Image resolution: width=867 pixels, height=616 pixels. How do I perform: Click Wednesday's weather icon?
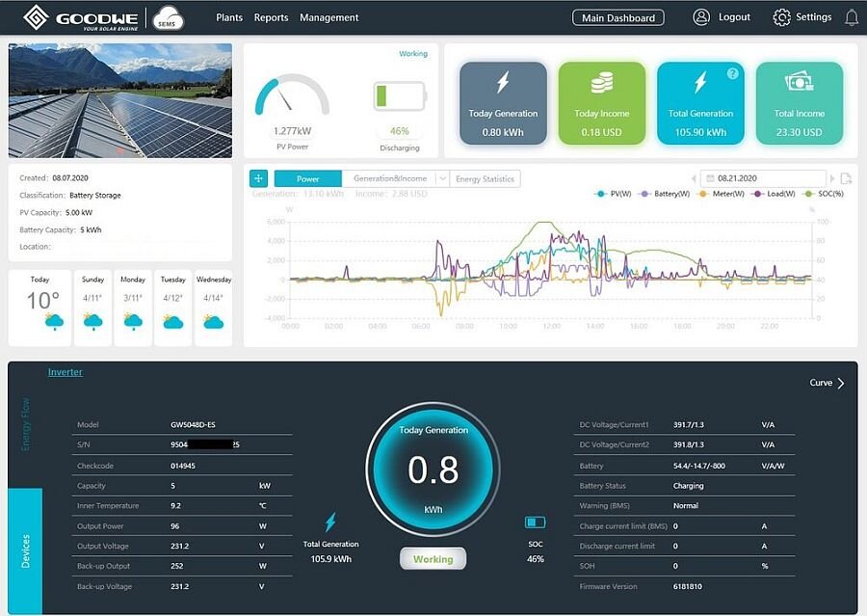(214, 321)
